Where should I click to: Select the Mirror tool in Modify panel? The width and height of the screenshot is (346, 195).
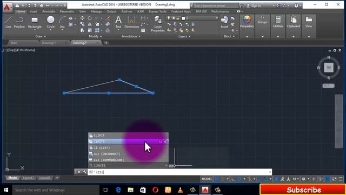point(90,24)
